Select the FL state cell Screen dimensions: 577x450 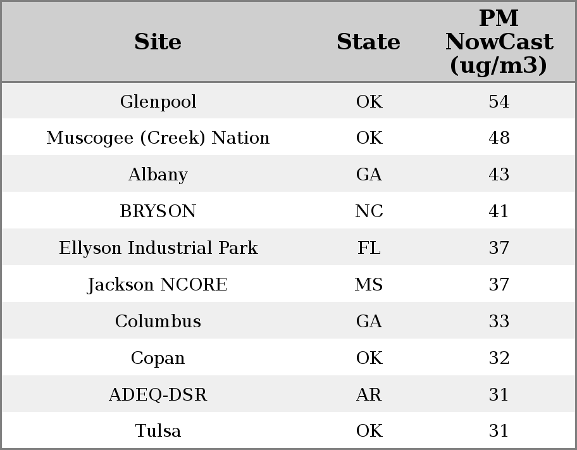369,248
